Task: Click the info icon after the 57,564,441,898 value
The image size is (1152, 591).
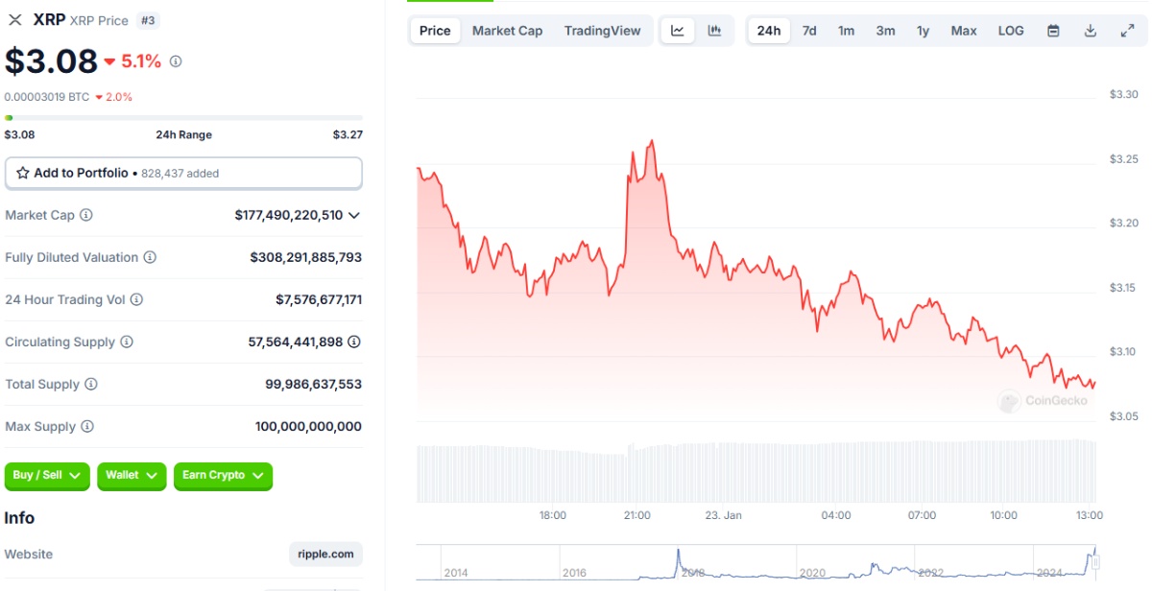Action: click(354, 342)
